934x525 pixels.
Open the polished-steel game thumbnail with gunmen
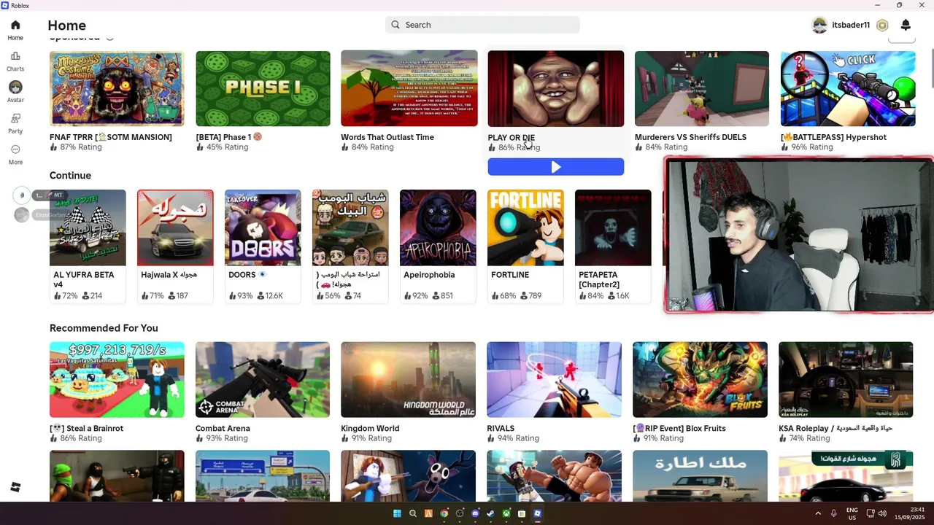point(117,476)
